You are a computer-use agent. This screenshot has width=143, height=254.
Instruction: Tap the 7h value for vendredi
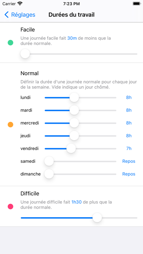click(x=129, y=149)
